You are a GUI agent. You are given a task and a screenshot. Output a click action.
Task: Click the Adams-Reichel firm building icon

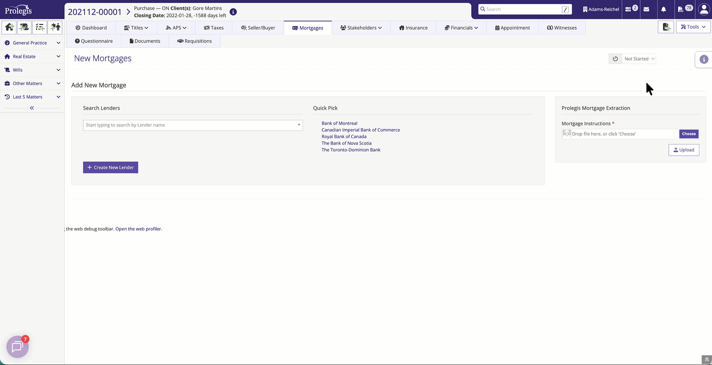point(585,9)
